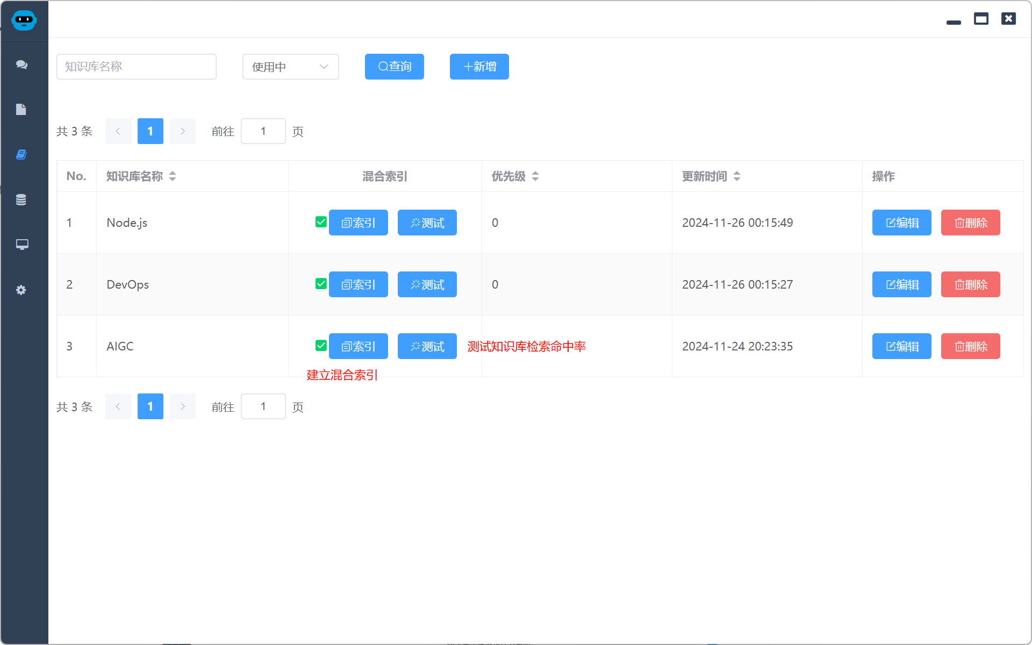Screen dimensions: 1032x645
Task: Click 编辑 button for DevOps row
Action: [x=902, y=284]
